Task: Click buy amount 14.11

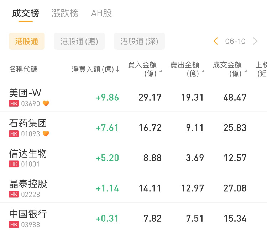Action: click(x=150, y=188)
